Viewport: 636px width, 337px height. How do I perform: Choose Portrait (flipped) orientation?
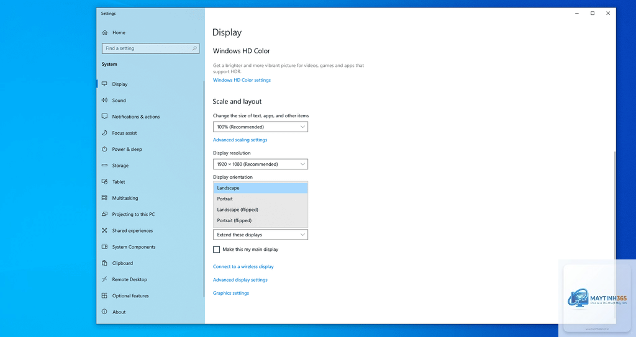260,220
